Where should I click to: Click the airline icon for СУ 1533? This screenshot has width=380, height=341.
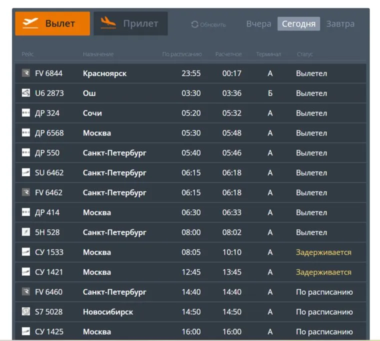point(26,252)
